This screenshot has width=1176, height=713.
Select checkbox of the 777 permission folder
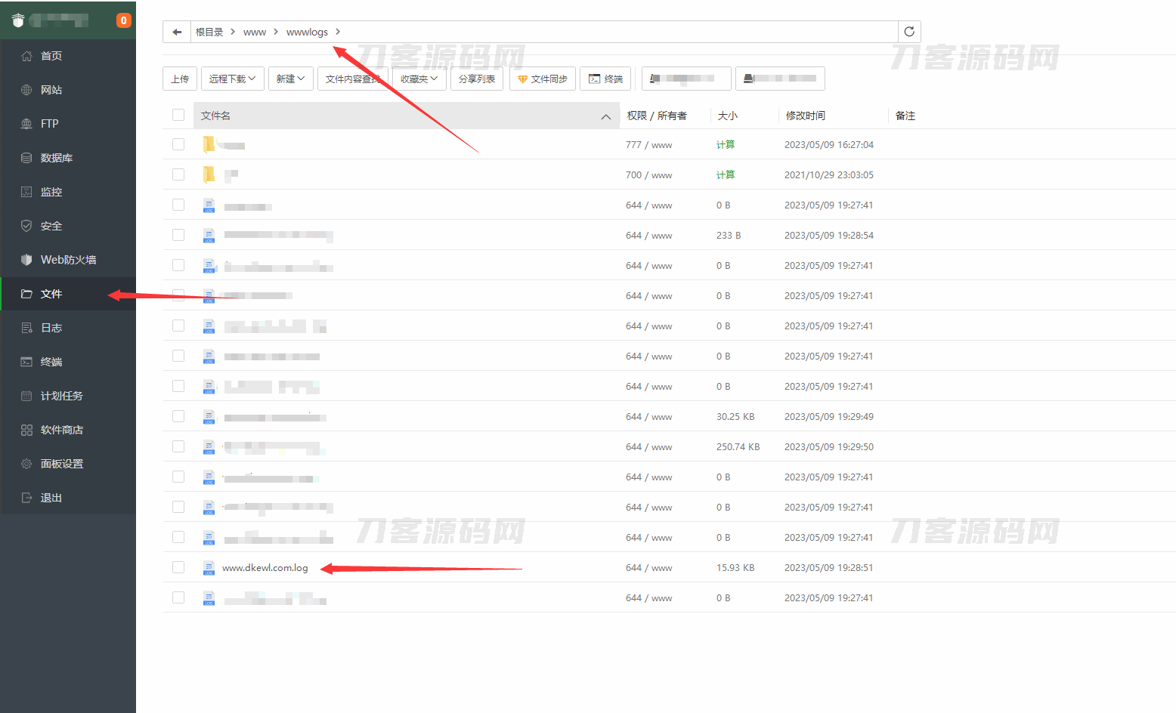178,144
